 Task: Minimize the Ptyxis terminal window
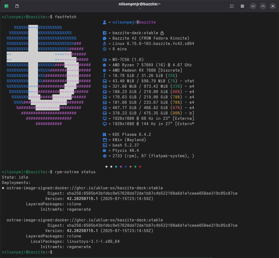(x=253, y=6)
